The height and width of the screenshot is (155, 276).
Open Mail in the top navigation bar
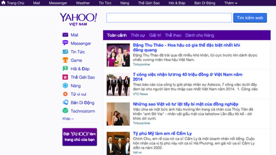pyautogui.click(x=36, y=3)
